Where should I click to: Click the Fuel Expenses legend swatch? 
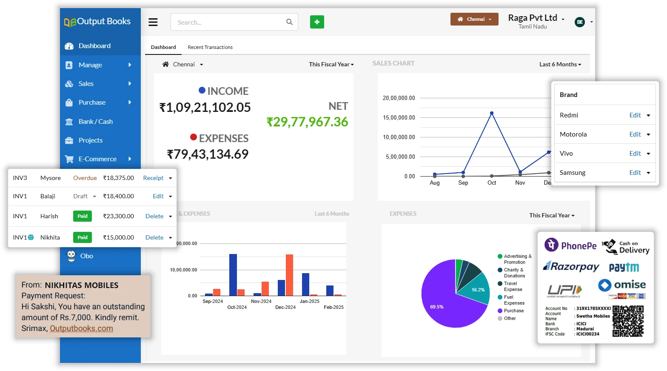(500, 297)
